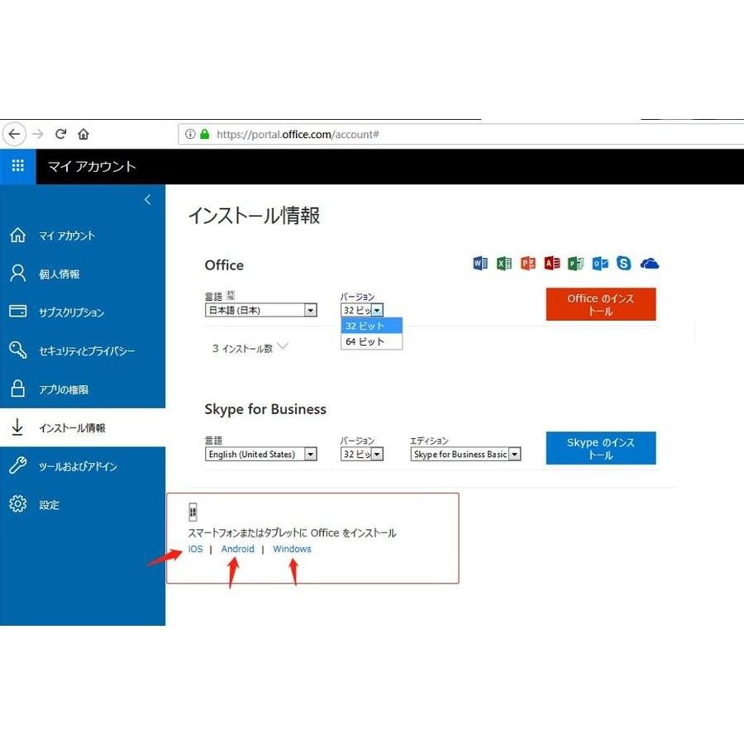Collapse the left sidebar with chevron

(x=147, y=200)
